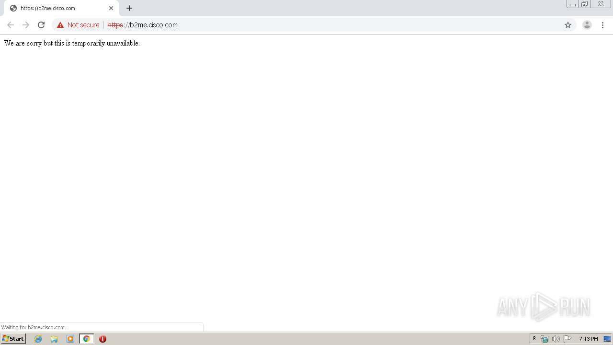613x345 pixels.
Task: Open the Windows Start menu
Action: coord(13,339)
